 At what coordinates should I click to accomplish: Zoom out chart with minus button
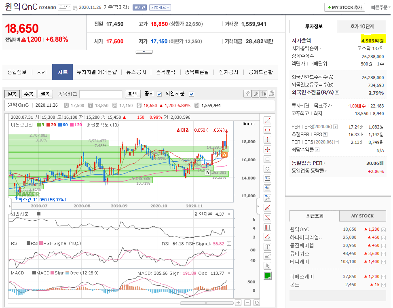(247, 303)
